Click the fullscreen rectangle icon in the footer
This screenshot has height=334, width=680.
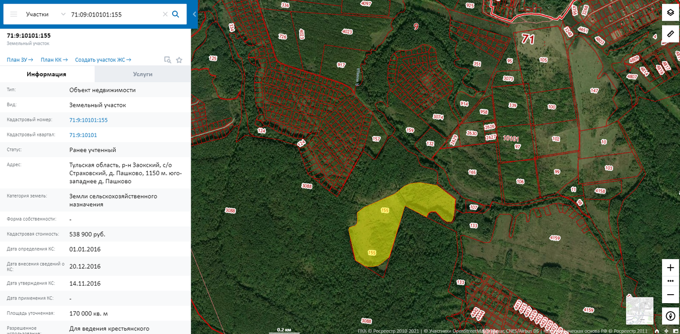[x=675, y=331]
